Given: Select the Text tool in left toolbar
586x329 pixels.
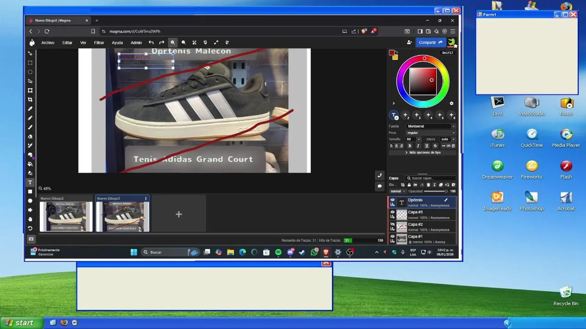Looking at the screenshot, I should coord(30,182).
